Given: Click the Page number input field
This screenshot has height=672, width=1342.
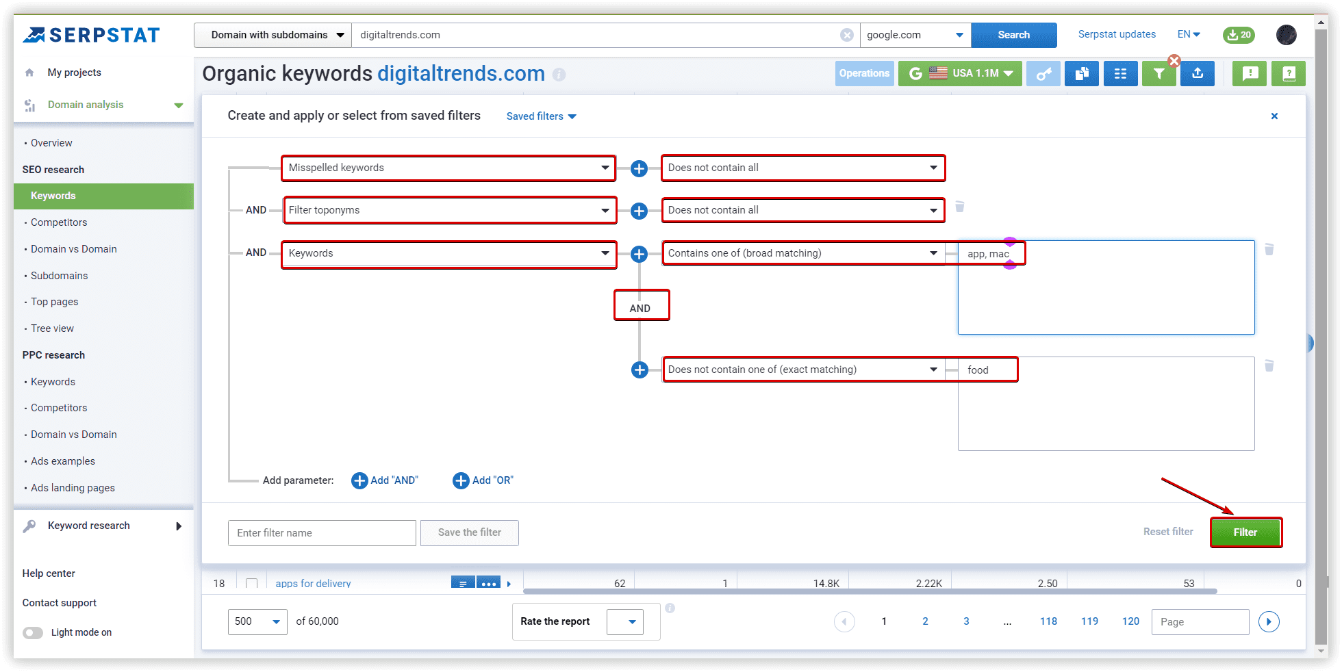Looking at the screenshot, I should tap(1200, 621).
